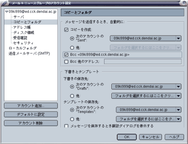Click the アカウント削除 button
The width and height of the screenshot is (188, 144).
(x=31, y=123)
